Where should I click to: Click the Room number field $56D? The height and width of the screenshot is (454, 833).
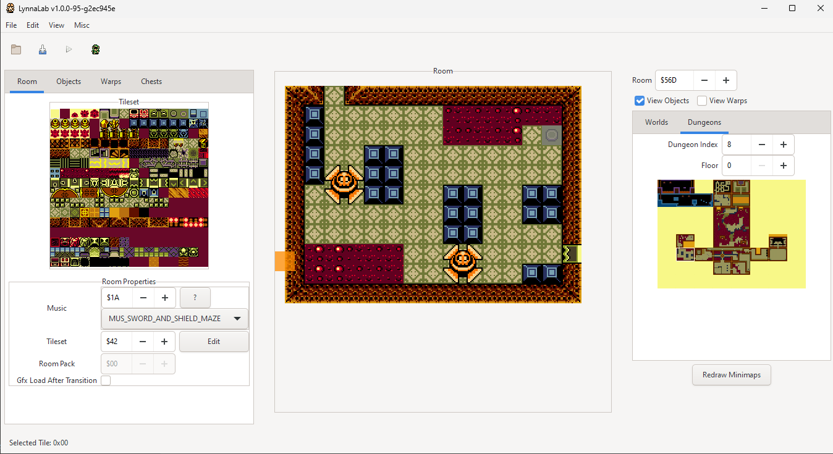[674, 80]
